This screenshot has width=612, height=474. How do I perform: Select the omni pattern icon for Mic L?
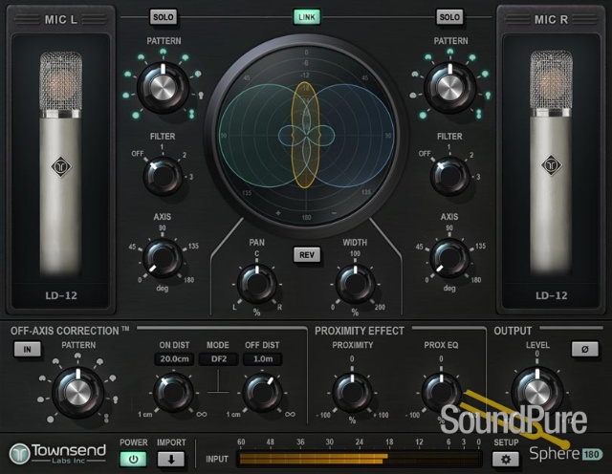[136, 115]
